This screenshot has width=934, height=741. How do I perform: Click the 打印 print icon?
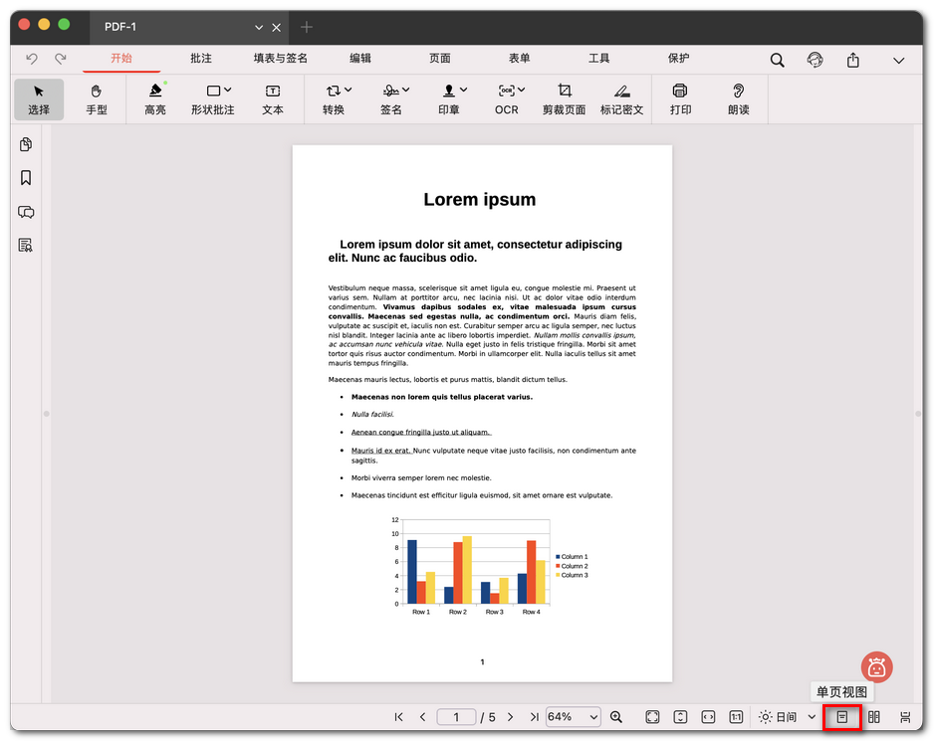680,99
